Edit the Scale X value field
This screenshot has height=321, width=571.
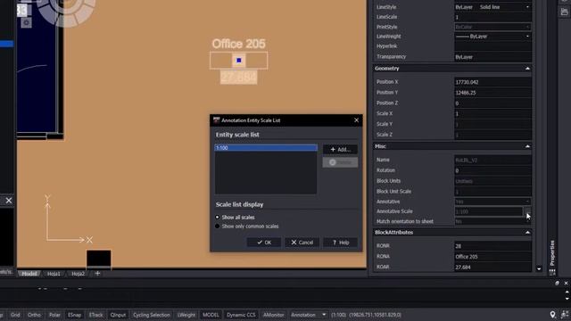492,114
